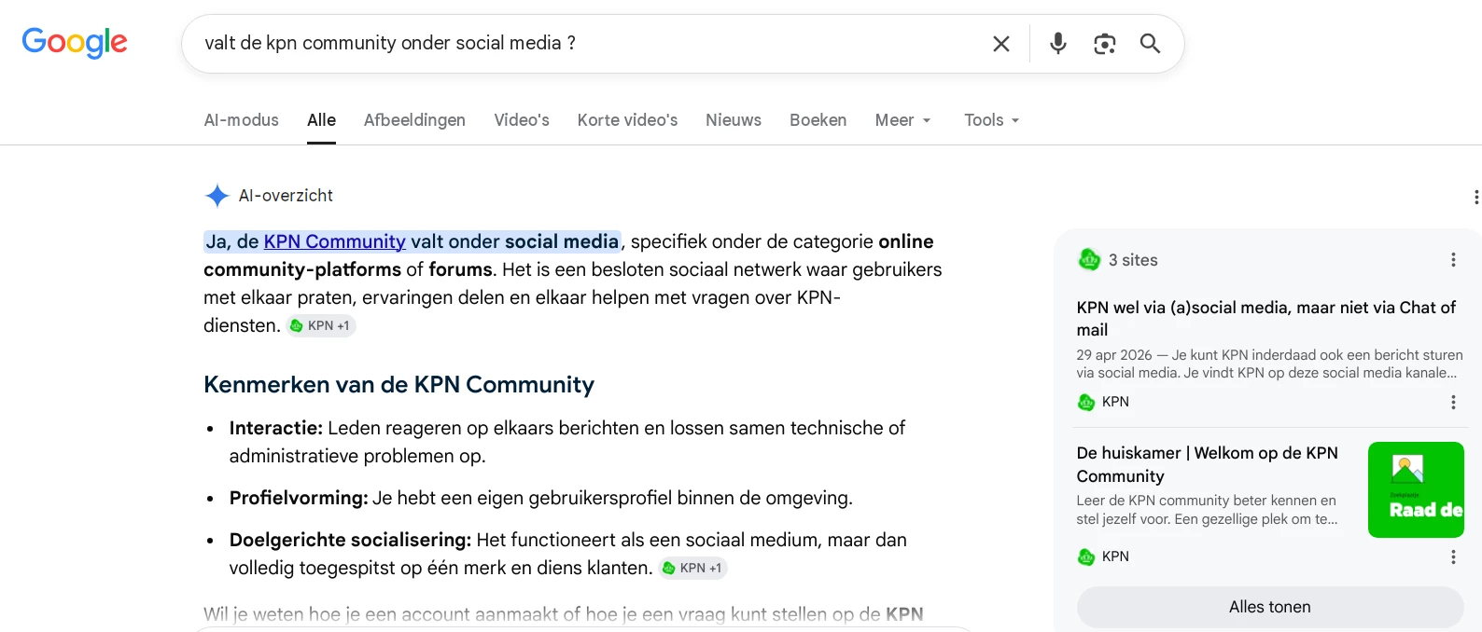
Task: Click the green 'Raad de' thumbnail image
Action: [x=1416, y=489]
